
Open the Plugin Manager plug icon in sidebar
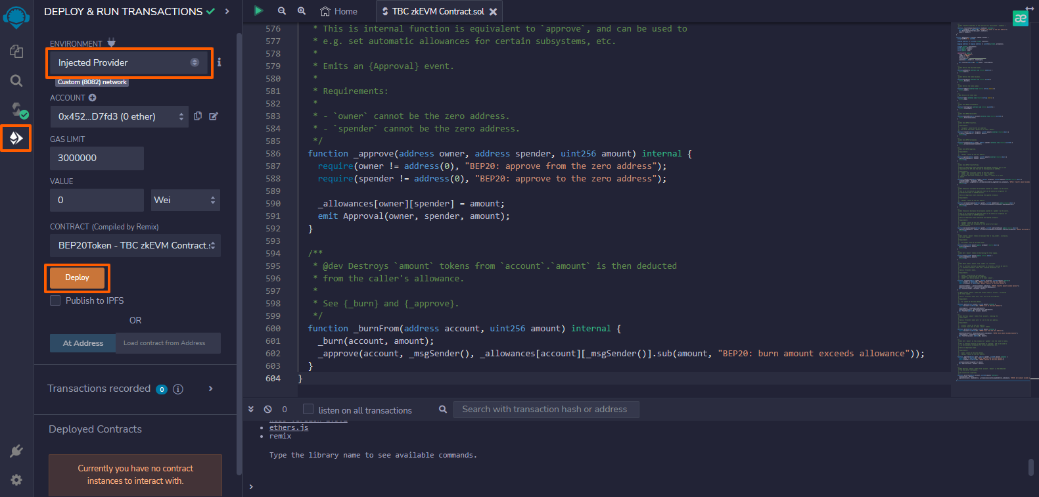[16, 451]
